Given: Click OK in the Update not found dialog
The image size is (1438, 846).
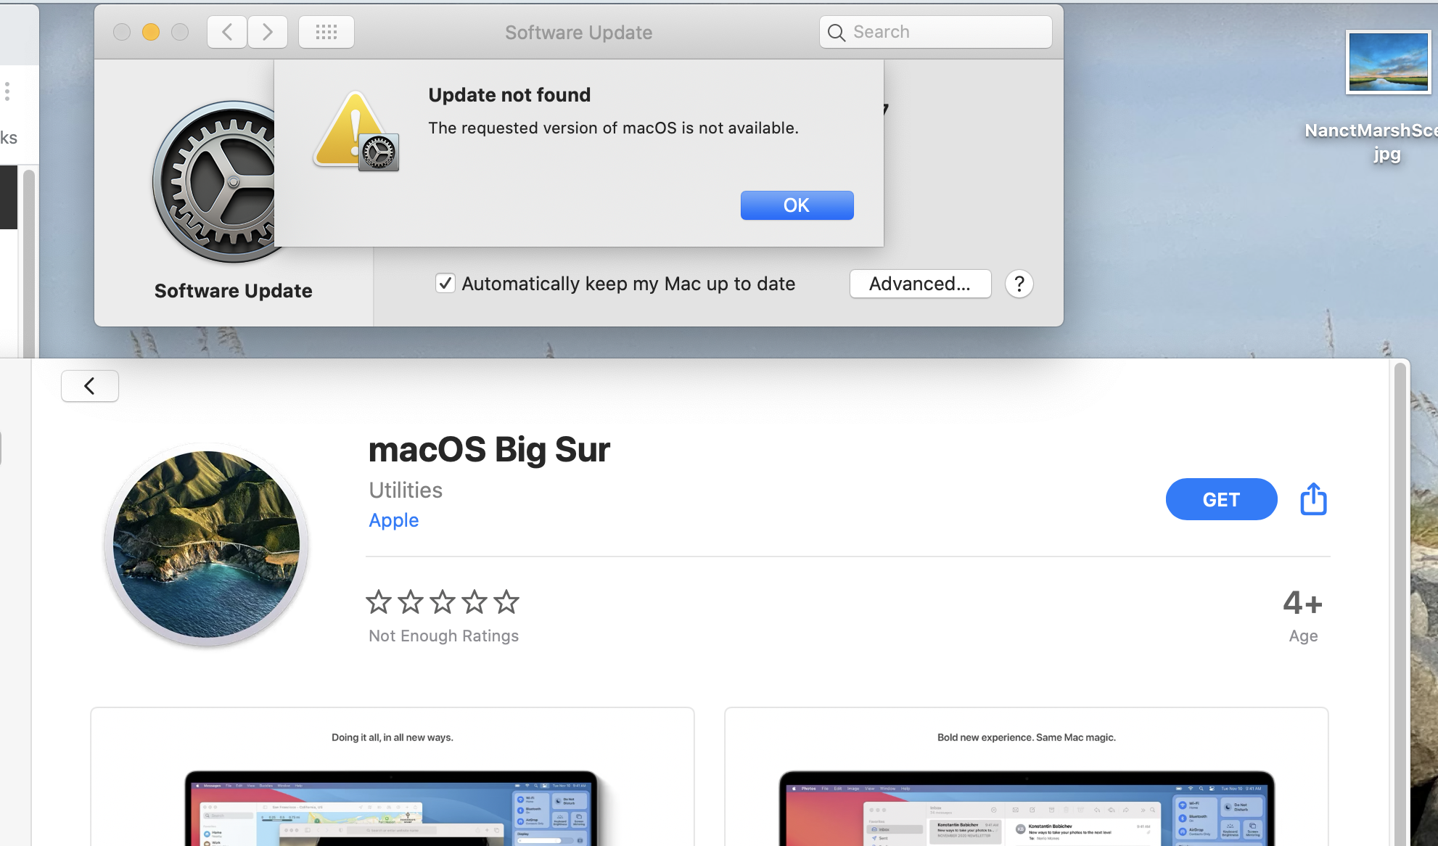Looking at the screenshot, I should [x=797, y=205].
